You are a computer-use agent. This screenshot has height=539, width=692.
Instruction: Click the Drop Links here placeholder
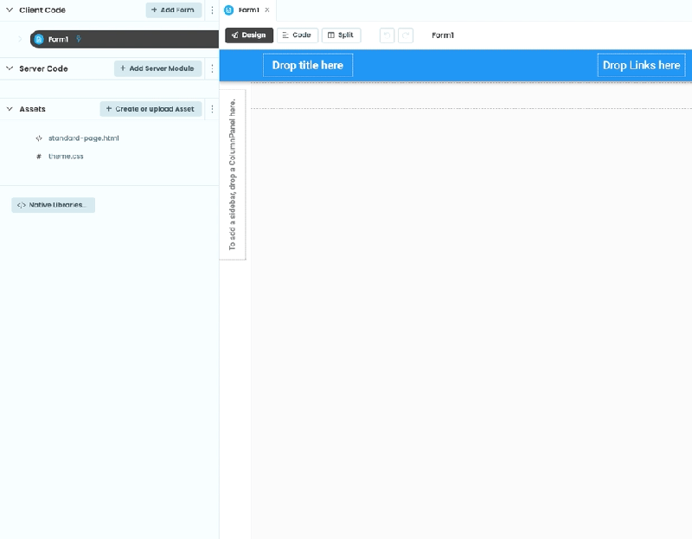point(641,64)
